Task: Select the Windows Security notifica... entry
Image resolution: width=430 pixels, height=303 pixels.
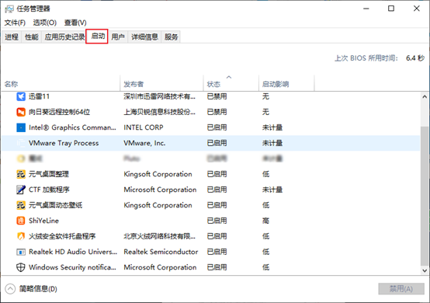Action: (72, 267)
